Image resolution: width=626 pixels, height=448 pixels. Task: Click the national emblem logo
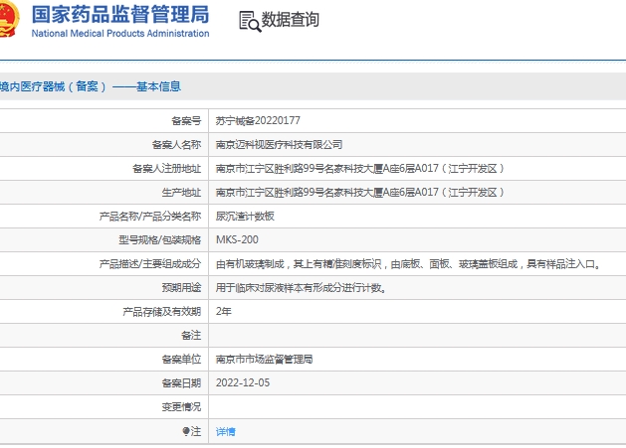click(x=9, y=19)
